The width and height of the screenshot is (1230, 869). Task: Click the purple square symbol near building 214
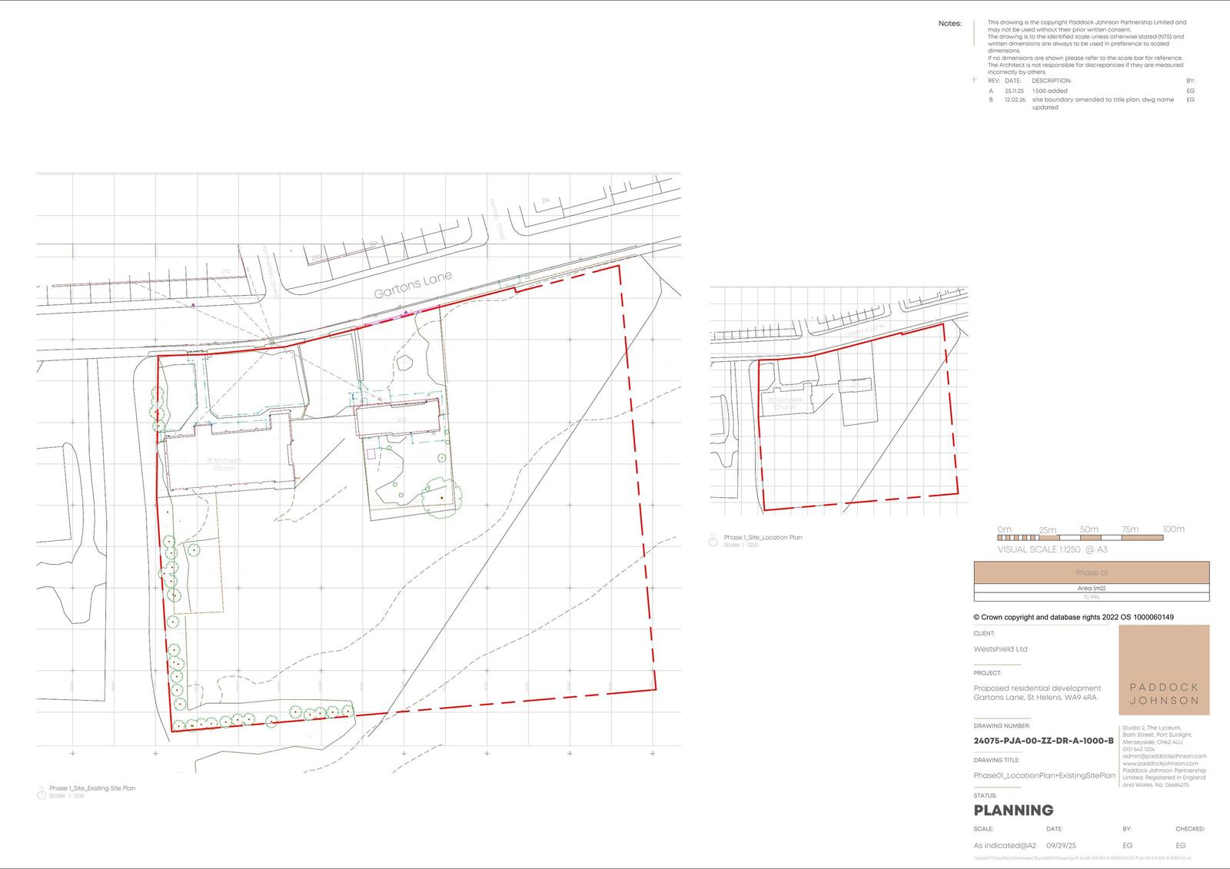[372, 453]
